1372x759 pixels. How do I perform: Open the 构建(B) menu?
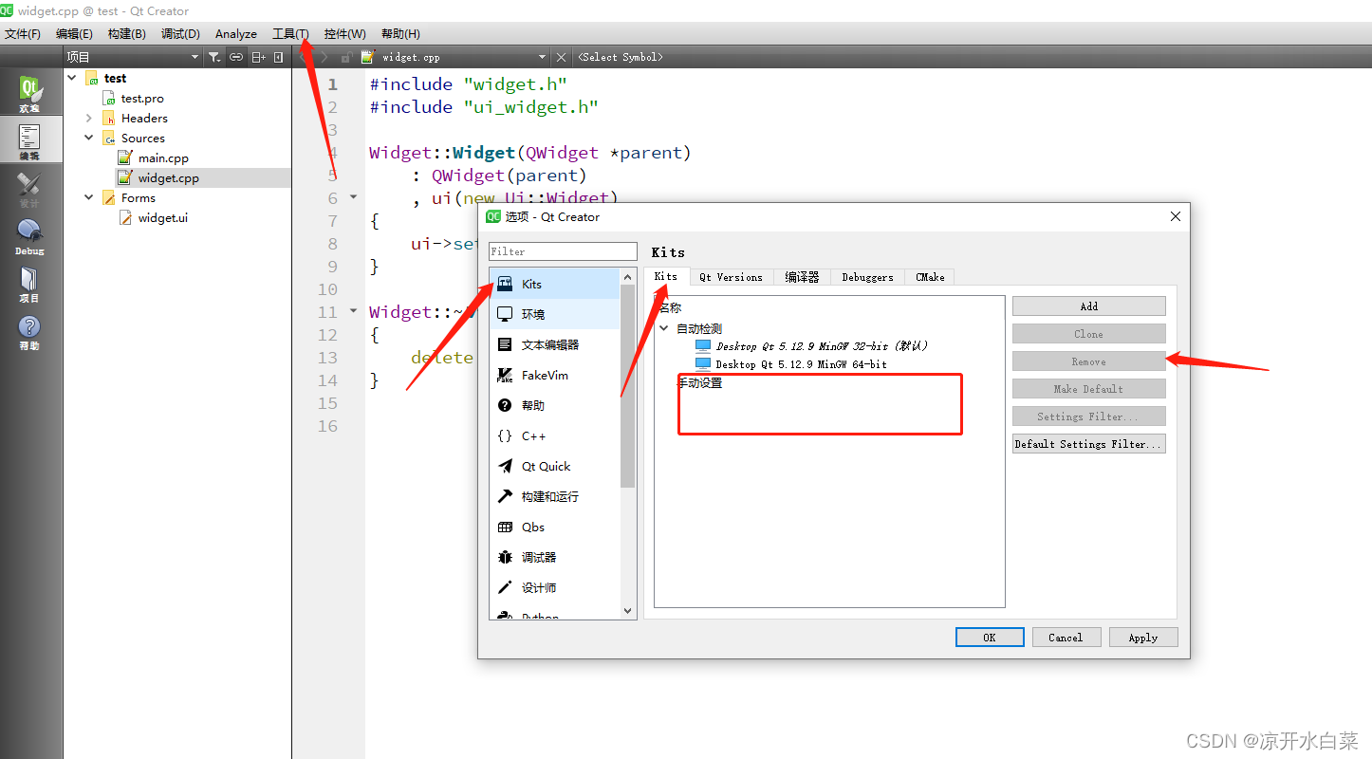126,33
